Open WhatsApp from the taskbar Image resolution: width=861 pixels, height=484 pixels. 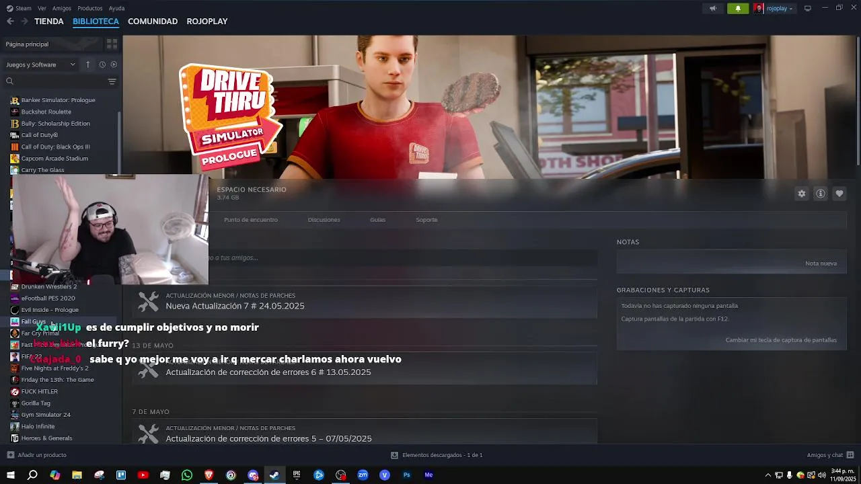[x=187, y=475]
